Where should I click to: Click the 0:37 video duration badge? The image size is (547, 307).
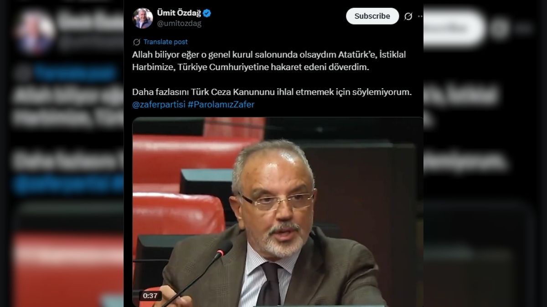(150, 296)
